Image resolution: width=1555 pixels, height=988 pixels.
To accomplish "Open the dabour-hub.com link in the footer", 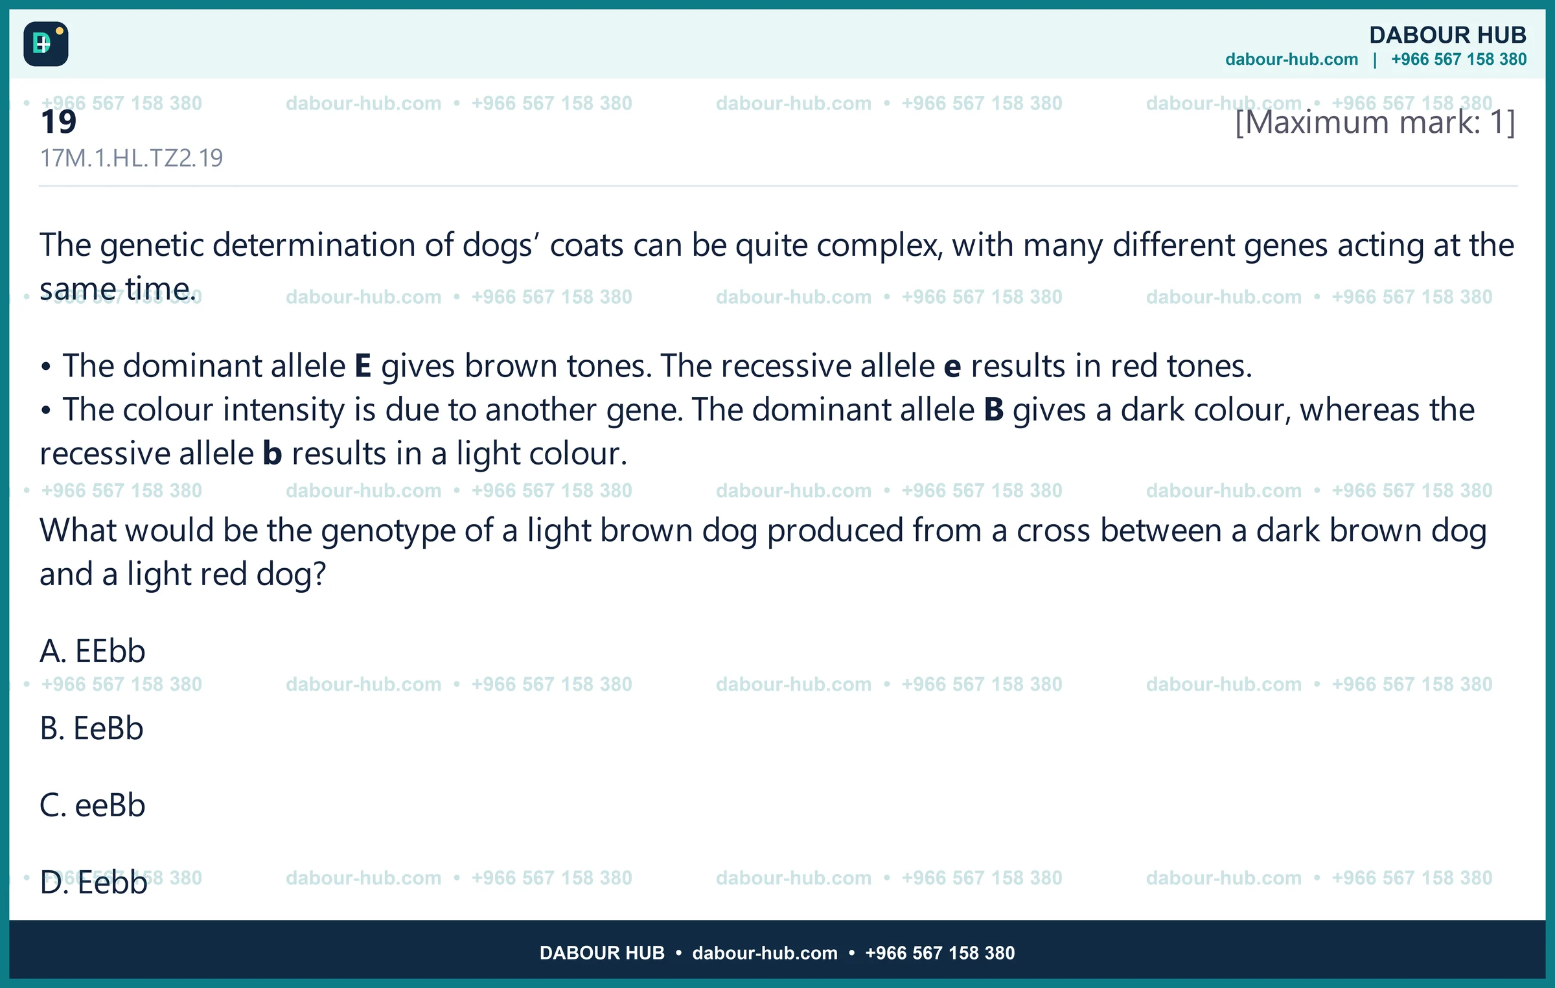I will click(765, 953).
